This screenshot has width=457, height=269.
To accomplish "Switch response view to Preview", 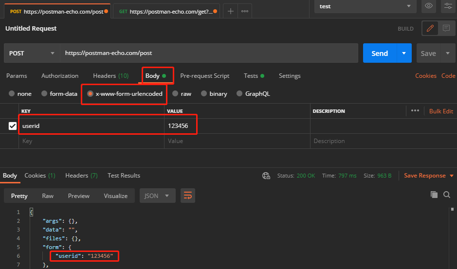I will click(79, 196).
